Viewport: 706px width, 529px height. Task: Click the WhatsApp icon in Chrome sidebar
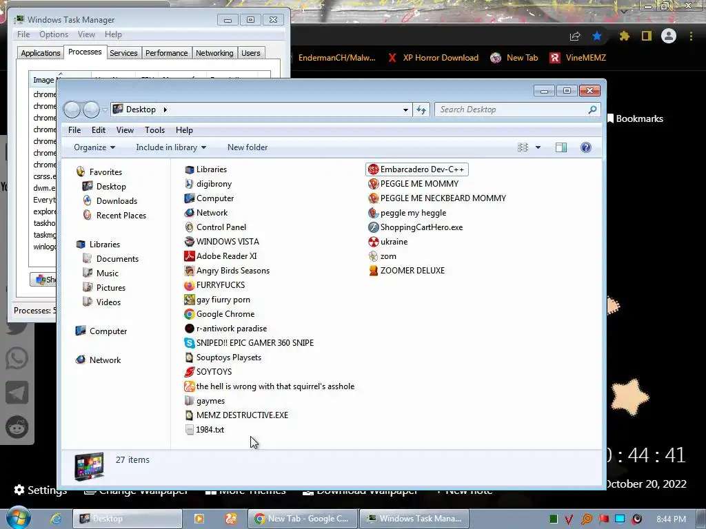(17, 358)
